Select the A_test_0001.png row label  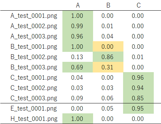(x=34, y=16)
